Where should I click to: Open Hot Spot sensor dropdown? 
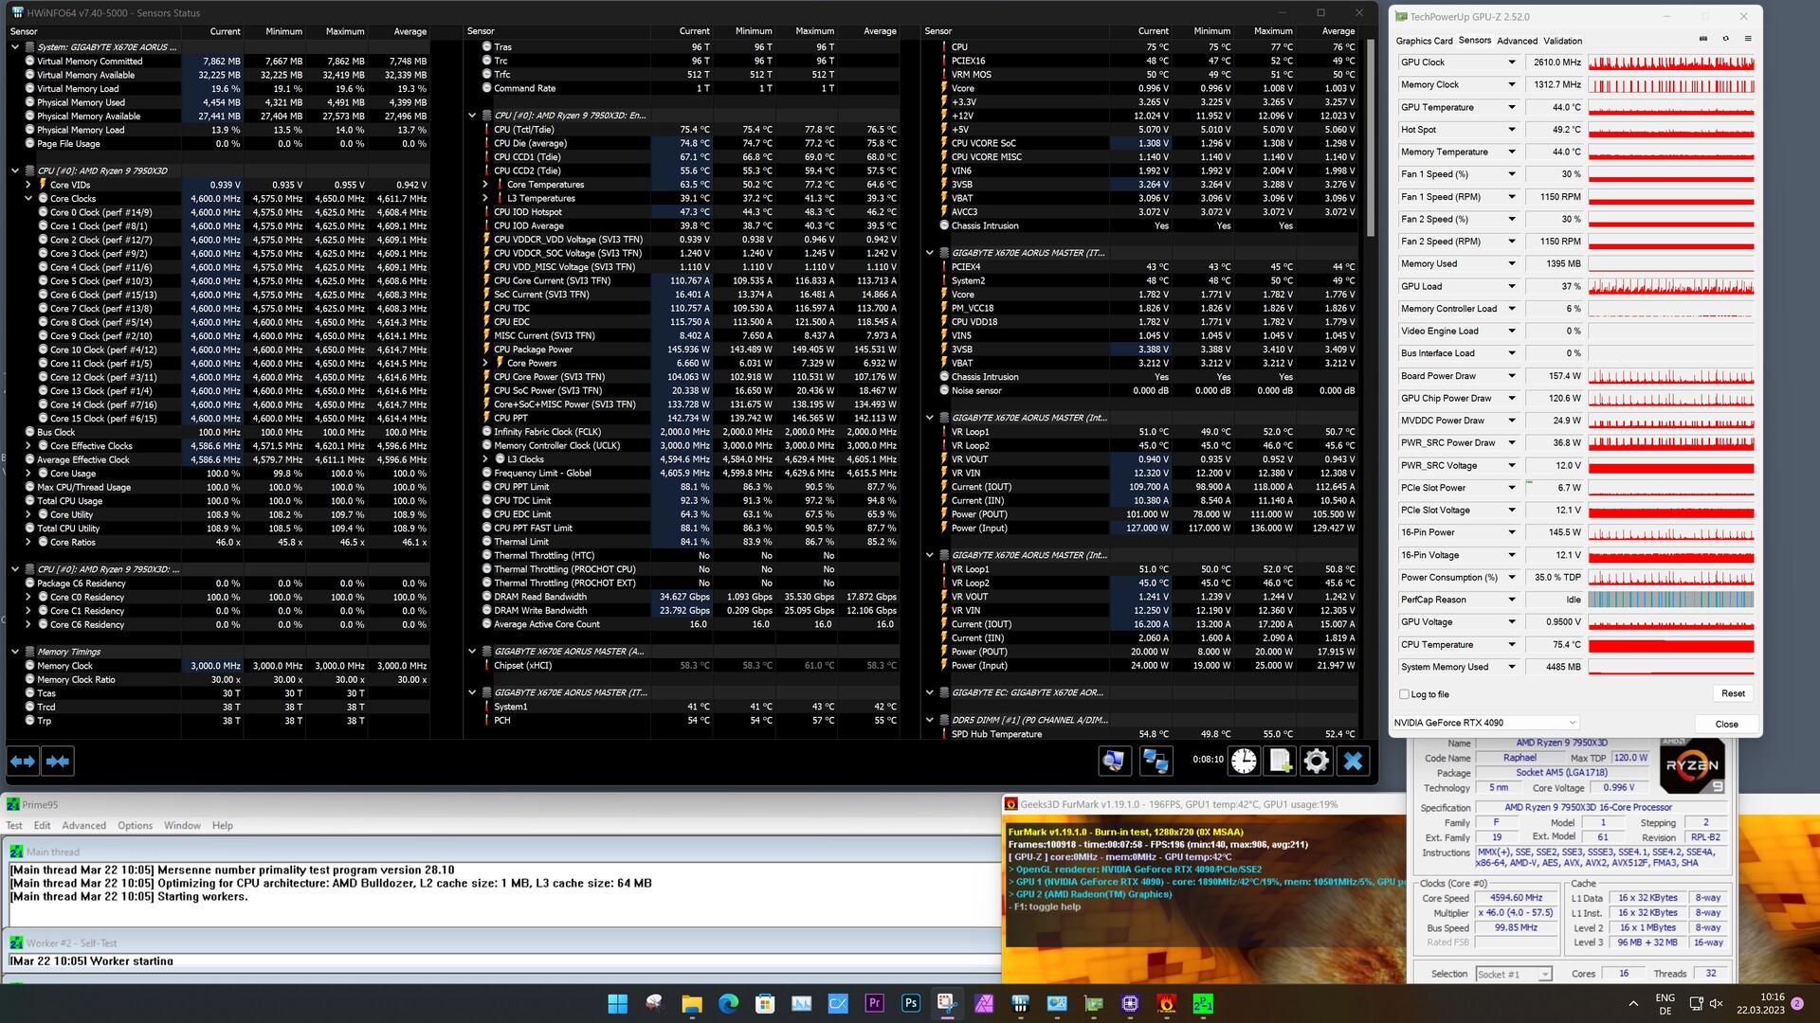1511,130
